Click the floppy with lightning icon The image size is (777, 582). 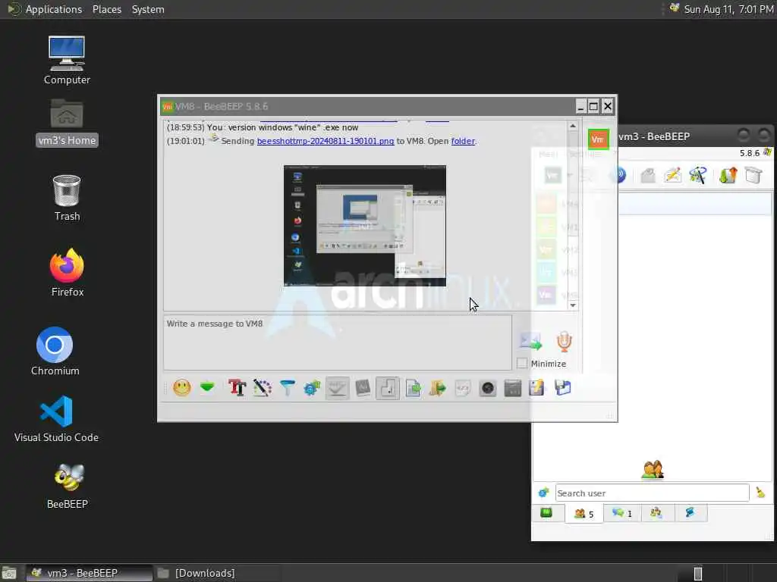click(536, 387)
